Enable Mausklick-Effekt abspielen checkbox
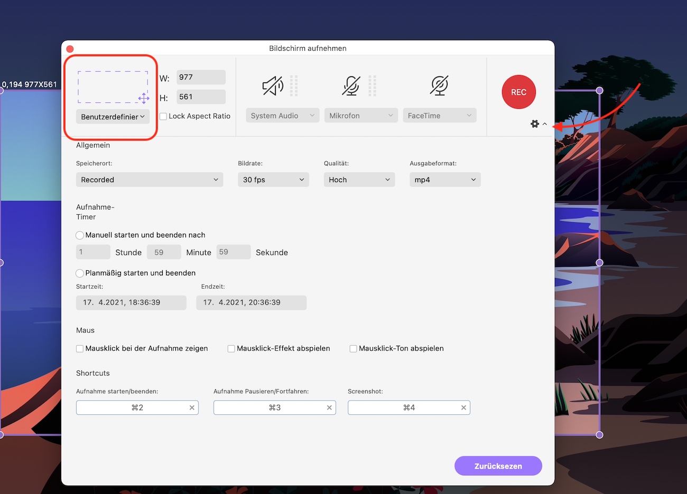Screen dimensions: 687x494 (231, 348)
